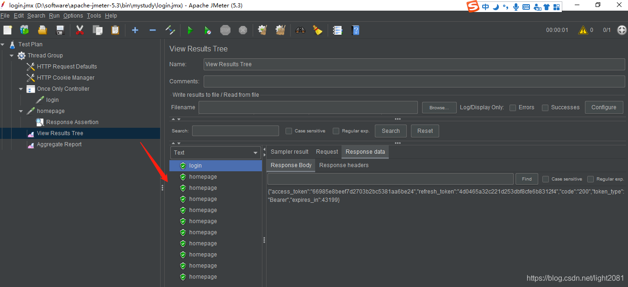Click the Browse... button

439,107
